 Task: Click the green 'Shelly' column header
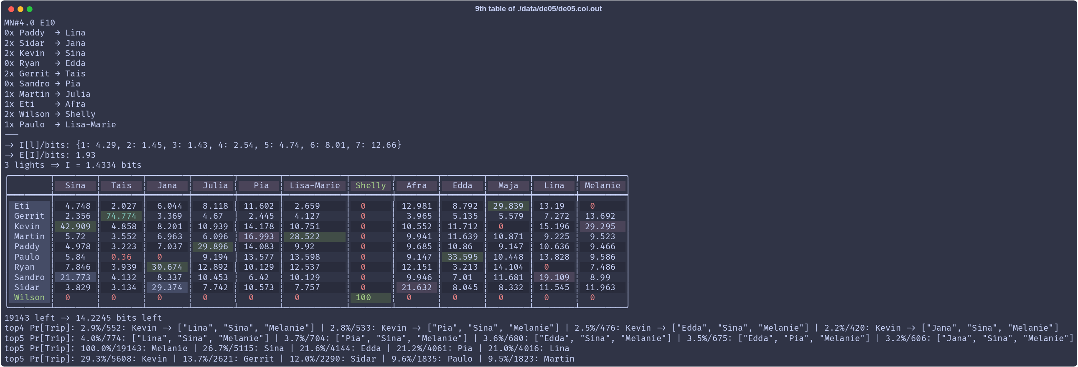pyautogui.click(x=371, y=186)
